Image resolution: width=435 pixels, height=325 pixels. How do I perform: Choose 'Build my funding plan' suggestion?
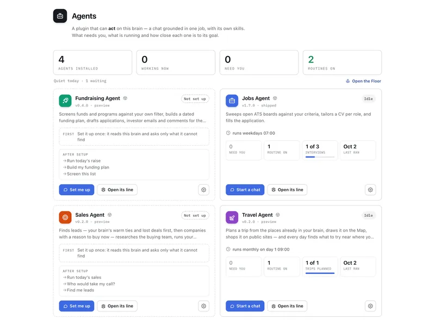click(86, 167)
